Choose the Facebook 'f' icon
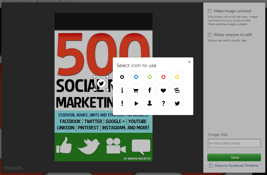Viewport: 267px width, 175px height. coord(150,90)
